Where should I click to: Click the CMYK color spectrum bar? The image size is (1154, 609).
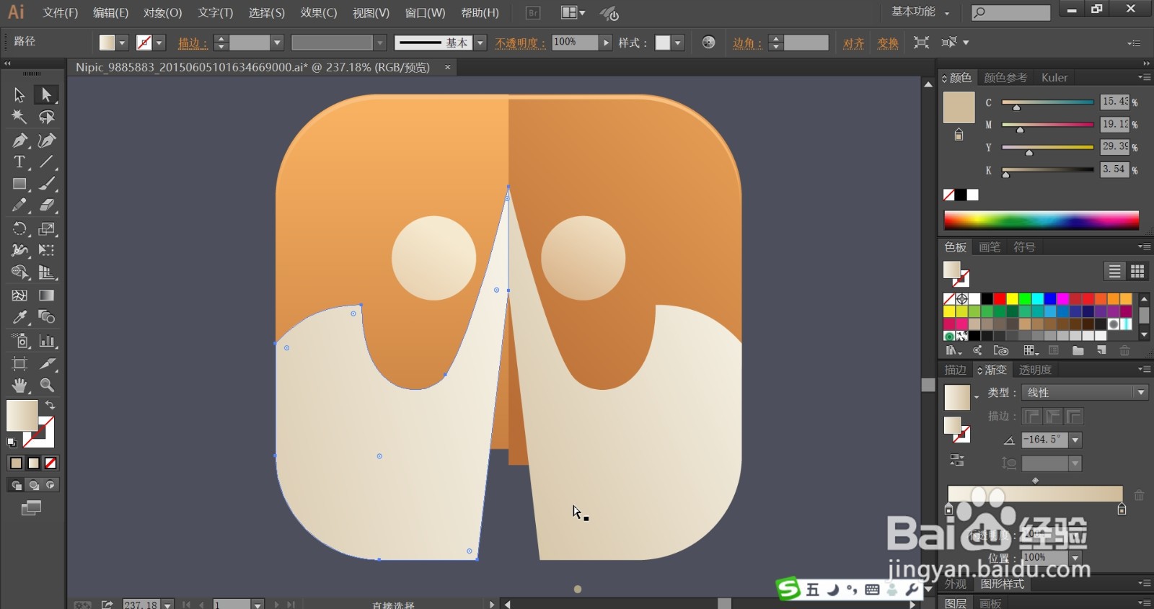1041,220
